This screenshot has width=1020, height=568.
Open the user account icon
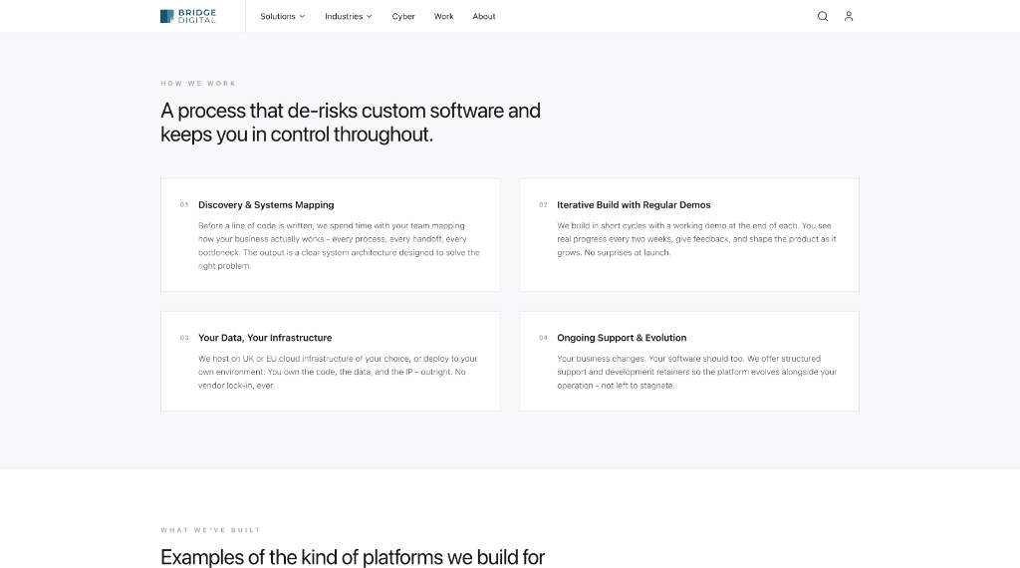pos(849,16)
